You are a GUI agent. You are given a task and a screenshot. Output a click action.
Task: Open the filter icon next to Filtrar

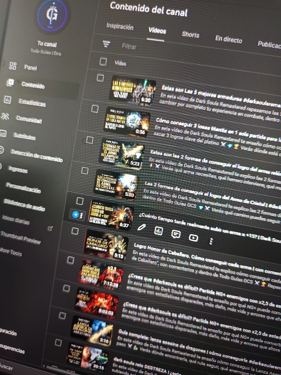coord(106,44)
